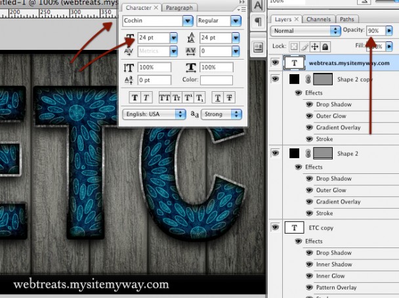Viewport: 399px width, 298px height.
Task: Toggle Faux Italic style button
Action: pos(146,98)
